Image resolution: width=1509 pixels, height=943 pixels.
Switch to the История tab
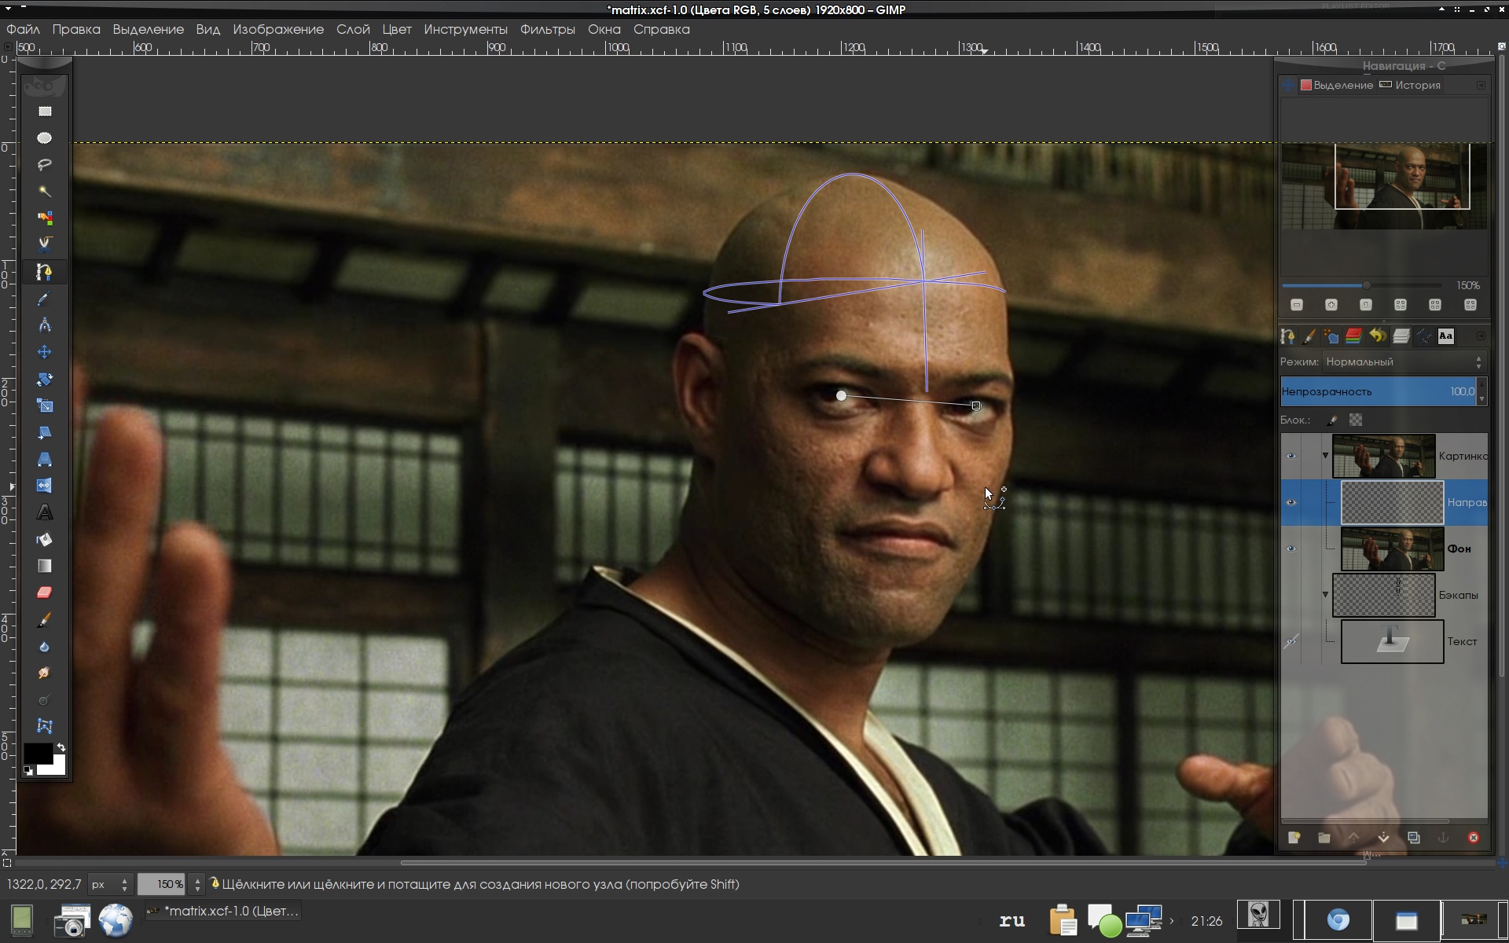[x=1410, y=85]
